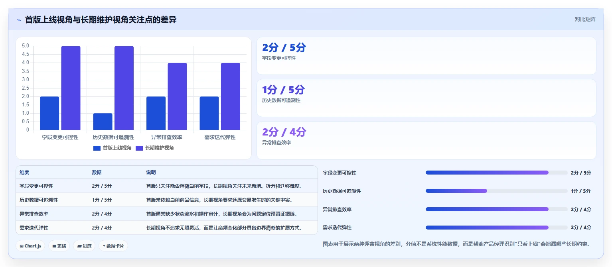Select the Chart.js chip
Viewport: 612px width, 267px height.
[x=31, y=246]
